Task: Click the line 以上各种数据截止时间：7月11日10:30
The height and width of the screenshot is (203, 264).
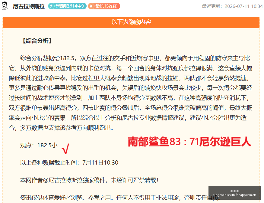Action: click(x=69, y=162)
